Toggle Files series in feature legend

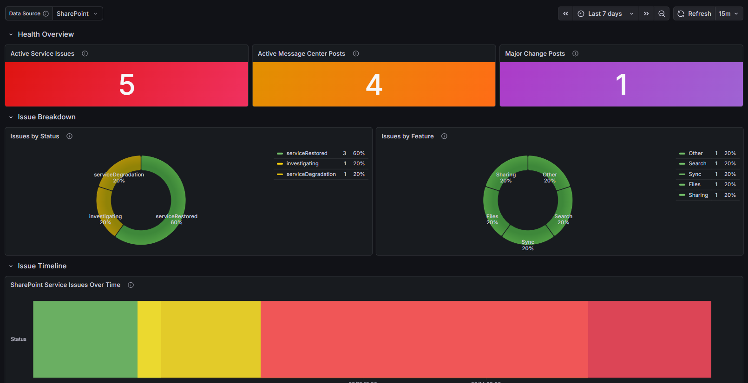tap(694, 184)
